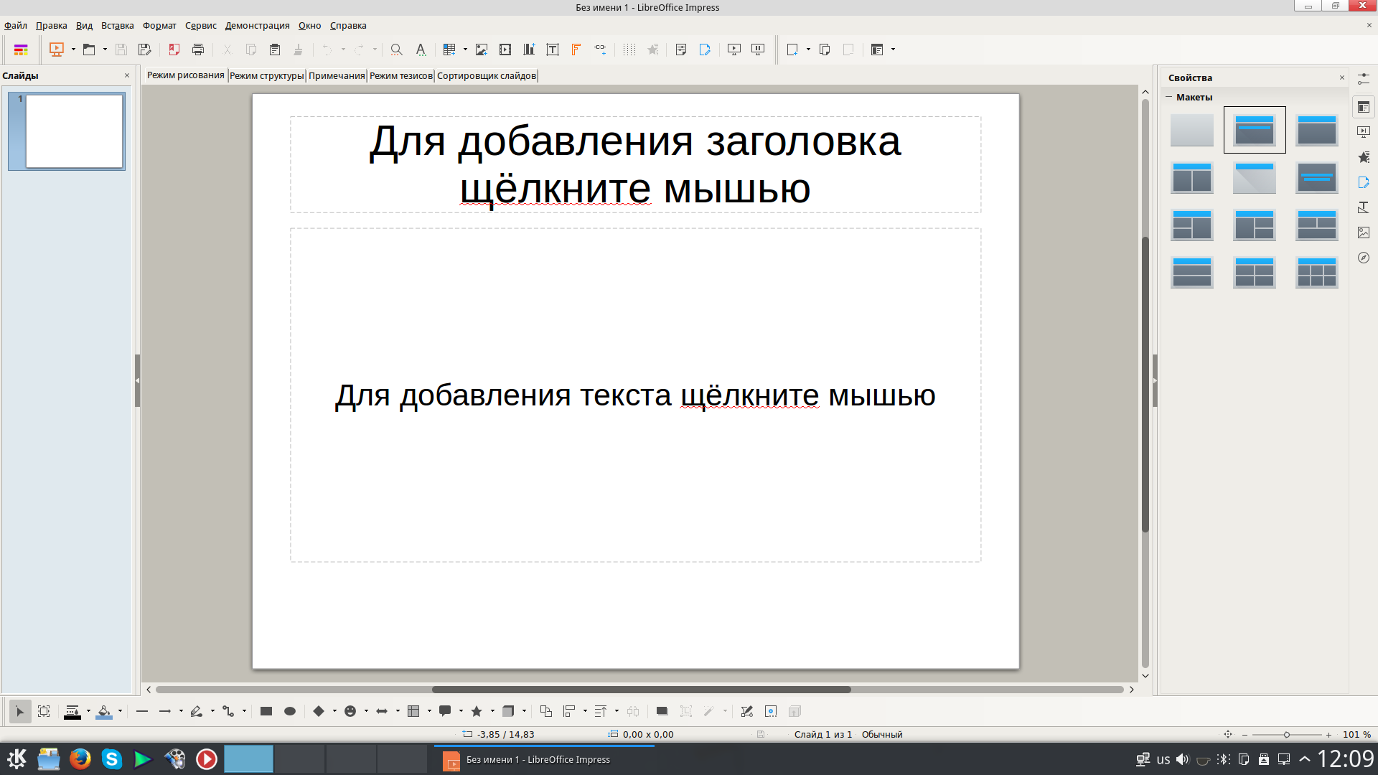Toggle edit points mode
The width and height of the screenshot is (1378, 775).
point(746,711)
